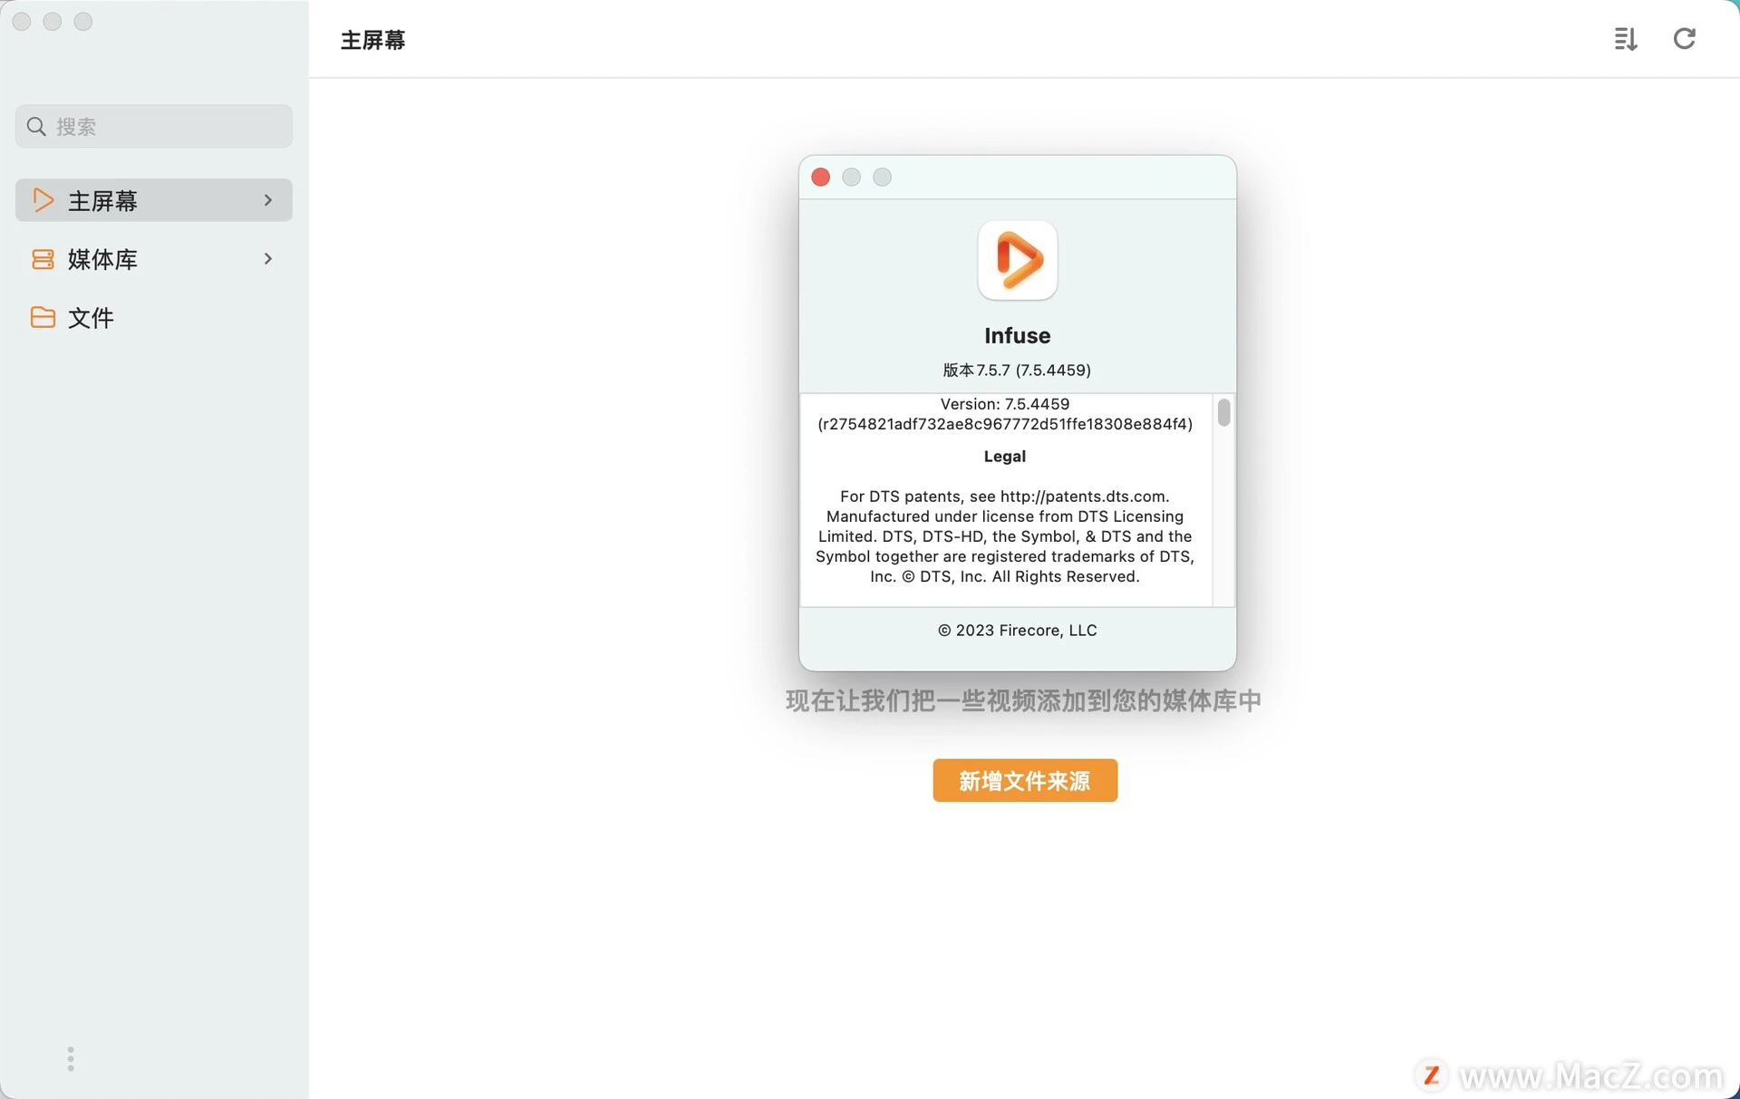Click the about dialog legal text scrollbar

1224,412
